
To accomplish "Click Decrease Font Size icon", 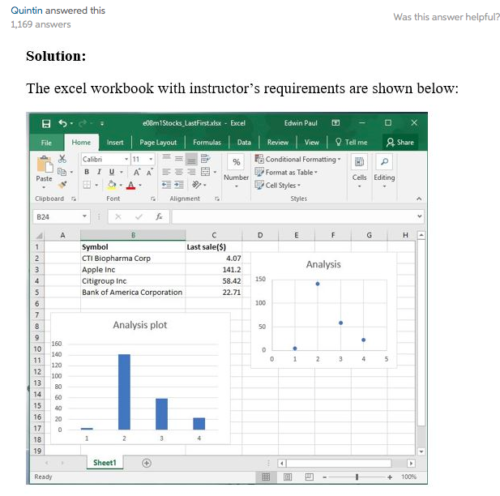I will coord(149,173).
